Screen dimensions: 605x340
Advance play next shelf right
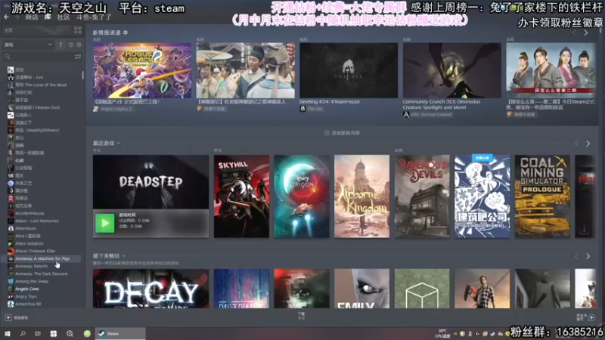click(x=588, y=256)
